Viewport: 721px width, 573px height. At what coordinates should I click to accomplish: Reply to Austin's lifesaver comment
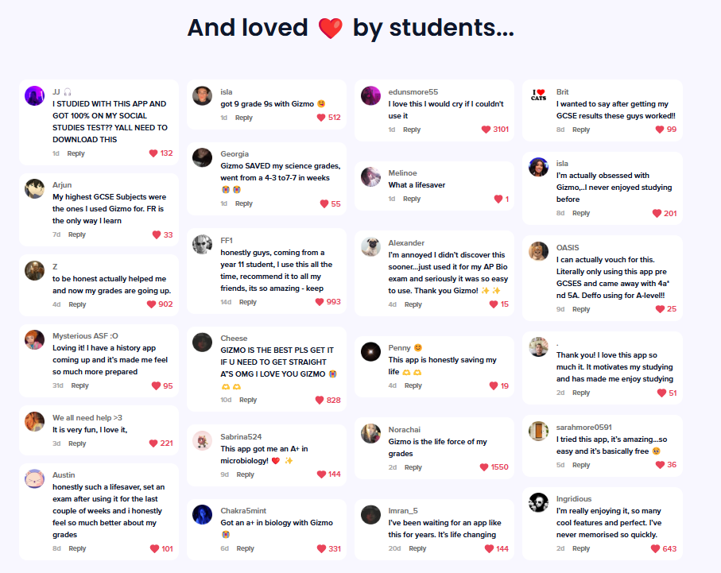(x=77, y=548)
